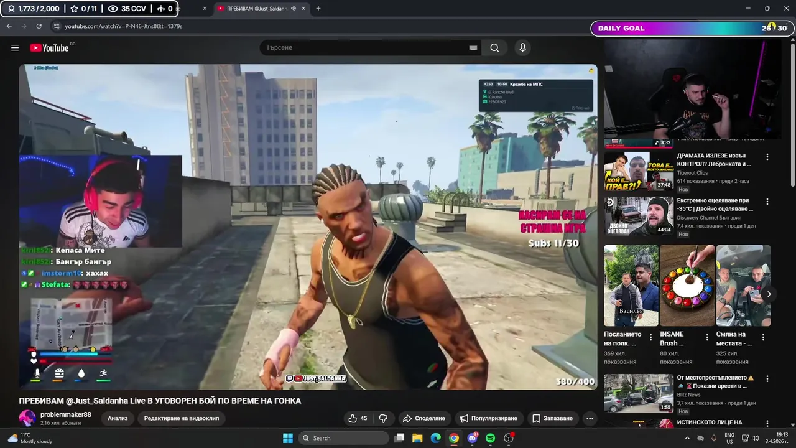Open the Анализ analytics button
This screenshot has width=796, height=448.
[x=118, y=418]
